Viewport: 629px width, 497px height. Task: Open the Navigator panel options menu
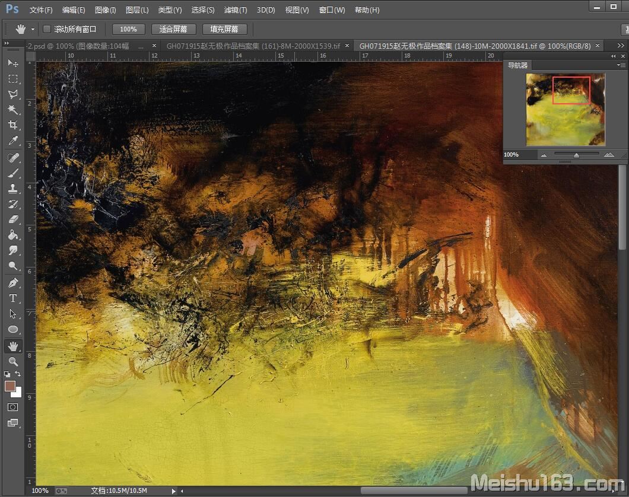pos(621,65)
